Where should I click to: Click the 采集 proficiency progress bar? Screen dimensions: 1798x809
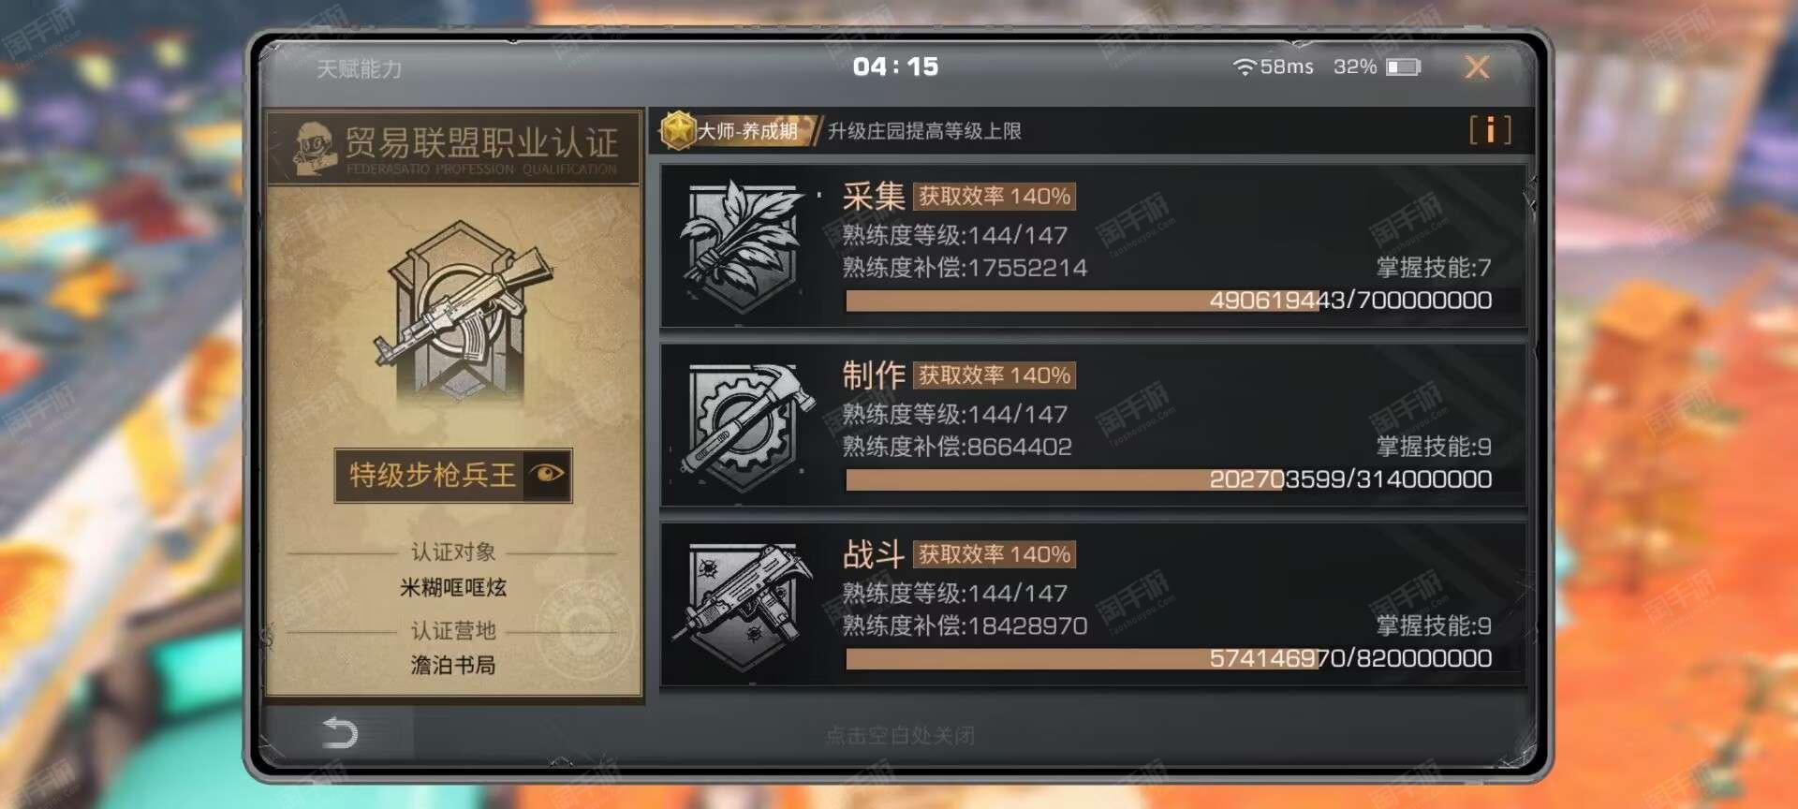[1169, 301]
